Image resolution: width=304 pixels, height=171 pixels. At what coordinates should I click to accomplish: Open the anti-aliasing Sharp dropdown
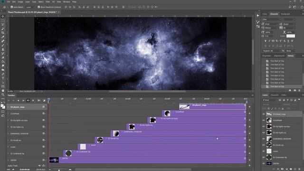pyautogui.click(x=290, y=51)
